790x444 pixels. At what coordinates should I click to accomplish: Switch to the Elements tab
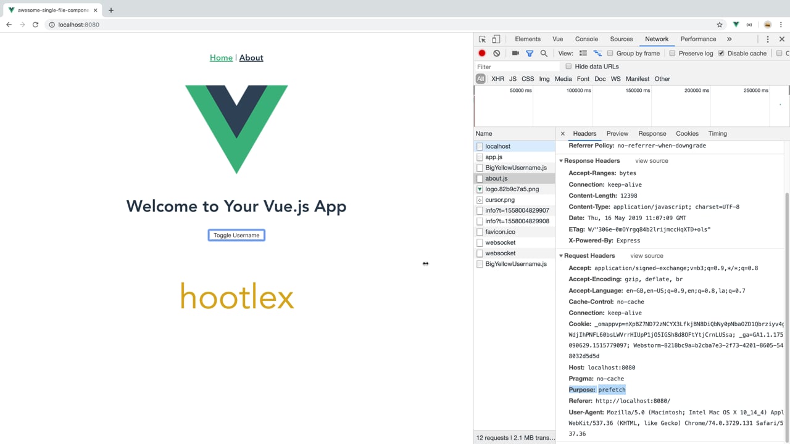pyautogui.click(x=528, y=39)
